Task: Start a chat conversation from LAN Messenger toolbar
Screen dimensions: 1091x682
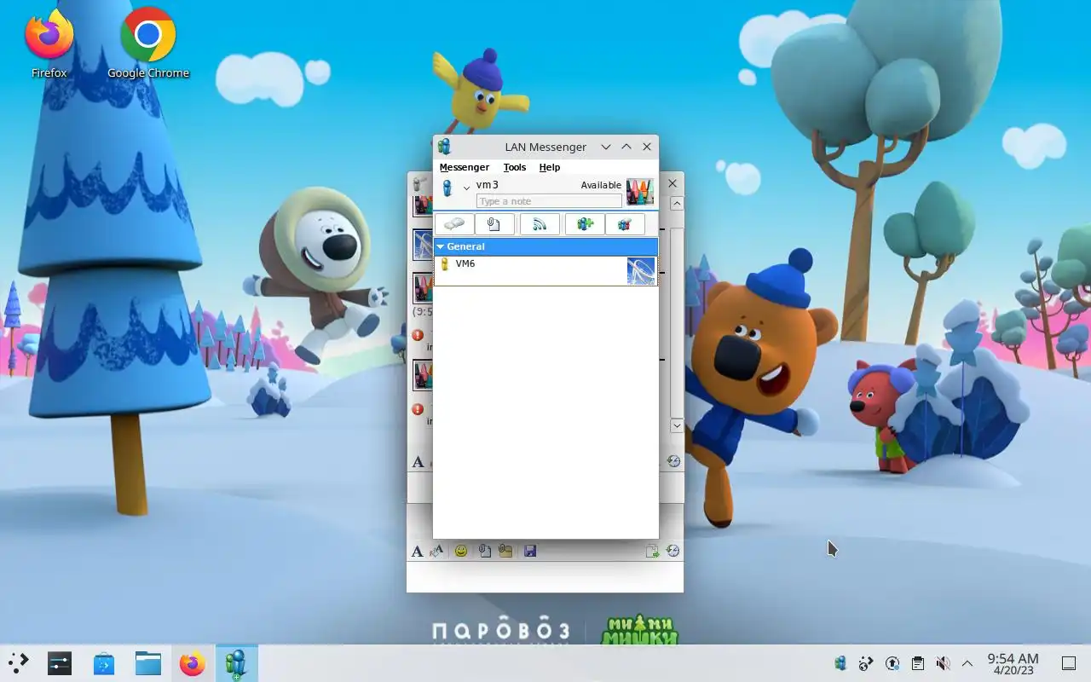Action: [x=455, y=224]
